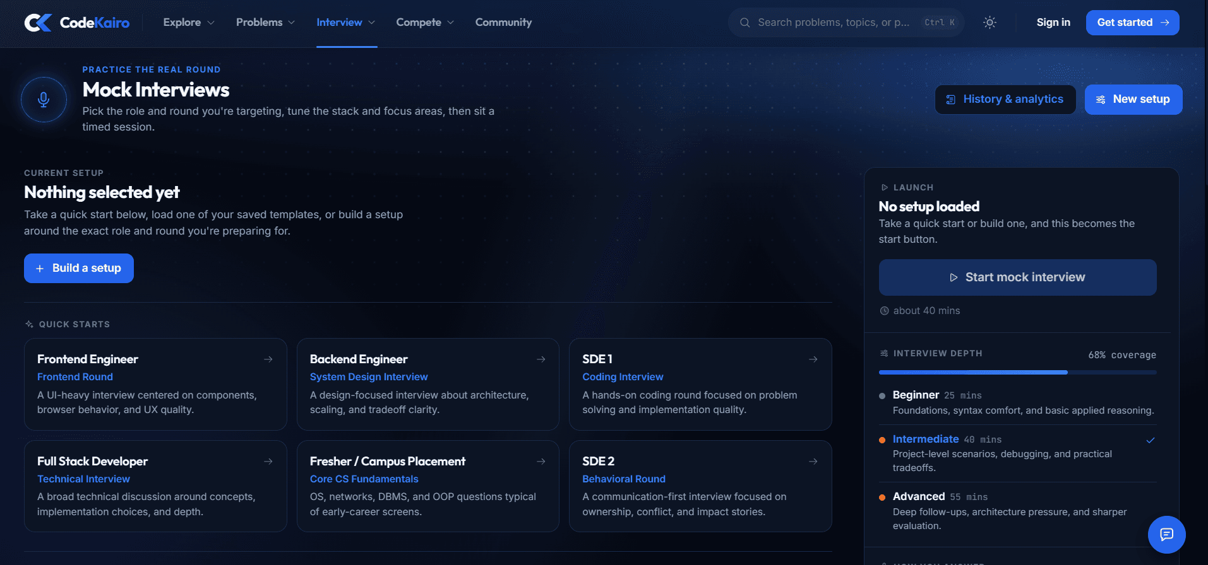Click the arrow on Backend Engineer card
This screenshot has width=1208, height=565.
[541, 359]
